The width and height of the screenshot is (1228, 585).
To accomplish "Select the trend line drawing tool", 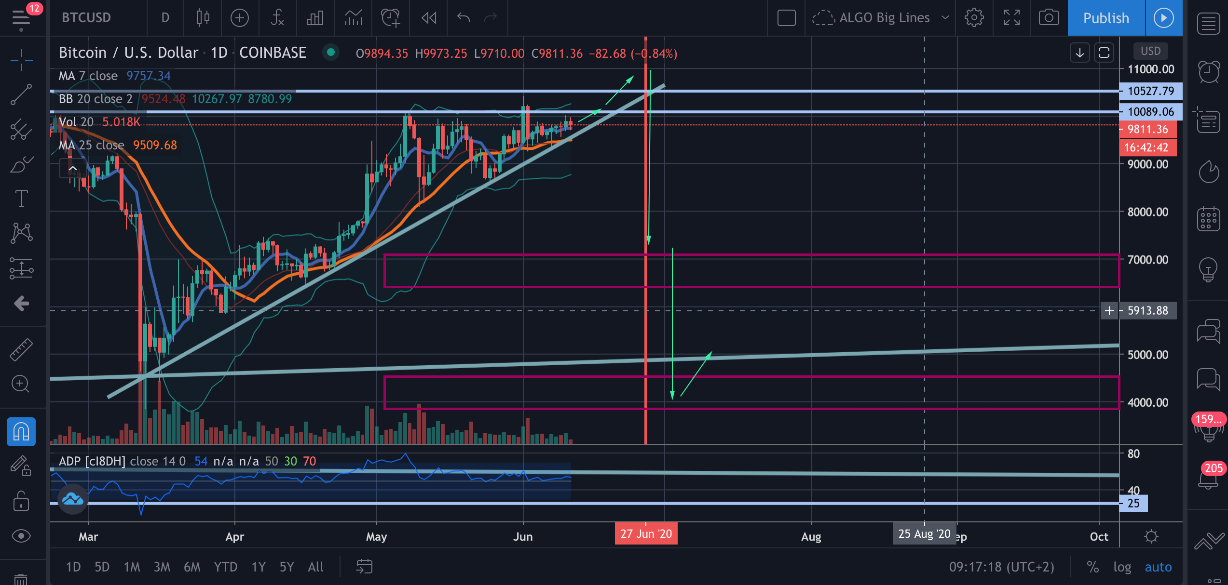I will pos(21,94).
